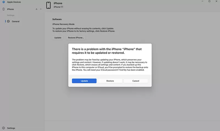
Task: Close the Apple Devices window
Action: click(x=217, y=1)
